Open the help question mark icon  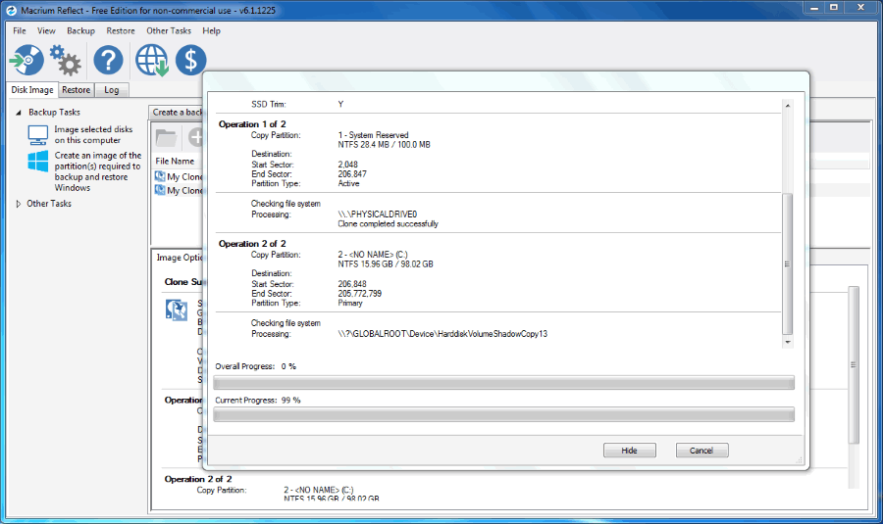point(108,60)
